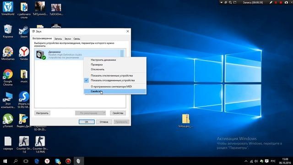
Task: Click the Применить button
Action: tap(121, 122)
